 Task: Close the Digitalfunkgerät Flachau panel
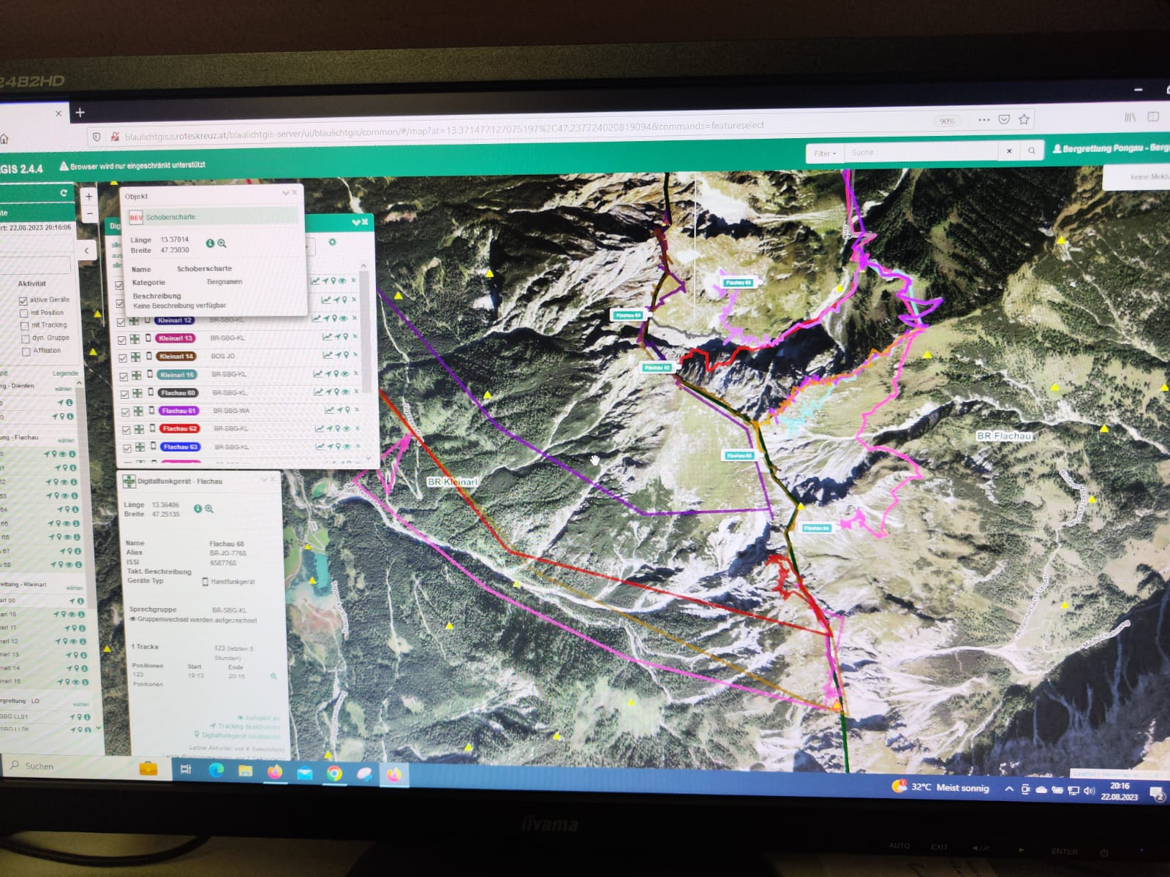(x=273, y=479)
